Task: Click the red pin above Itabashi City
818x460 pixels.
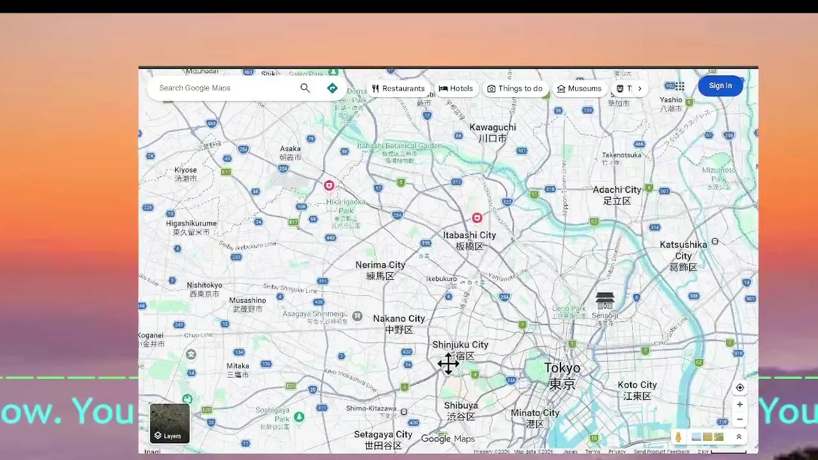Action: [477, 218]
